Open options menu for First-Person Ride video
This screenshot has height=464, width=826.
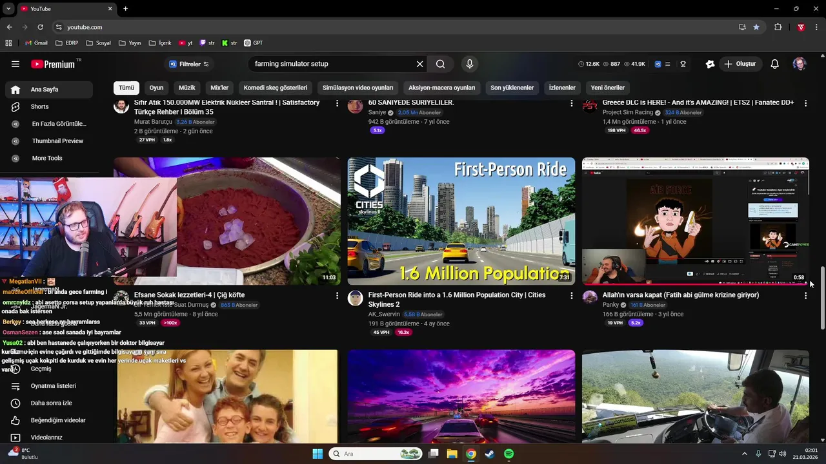(x=571, y=296)
